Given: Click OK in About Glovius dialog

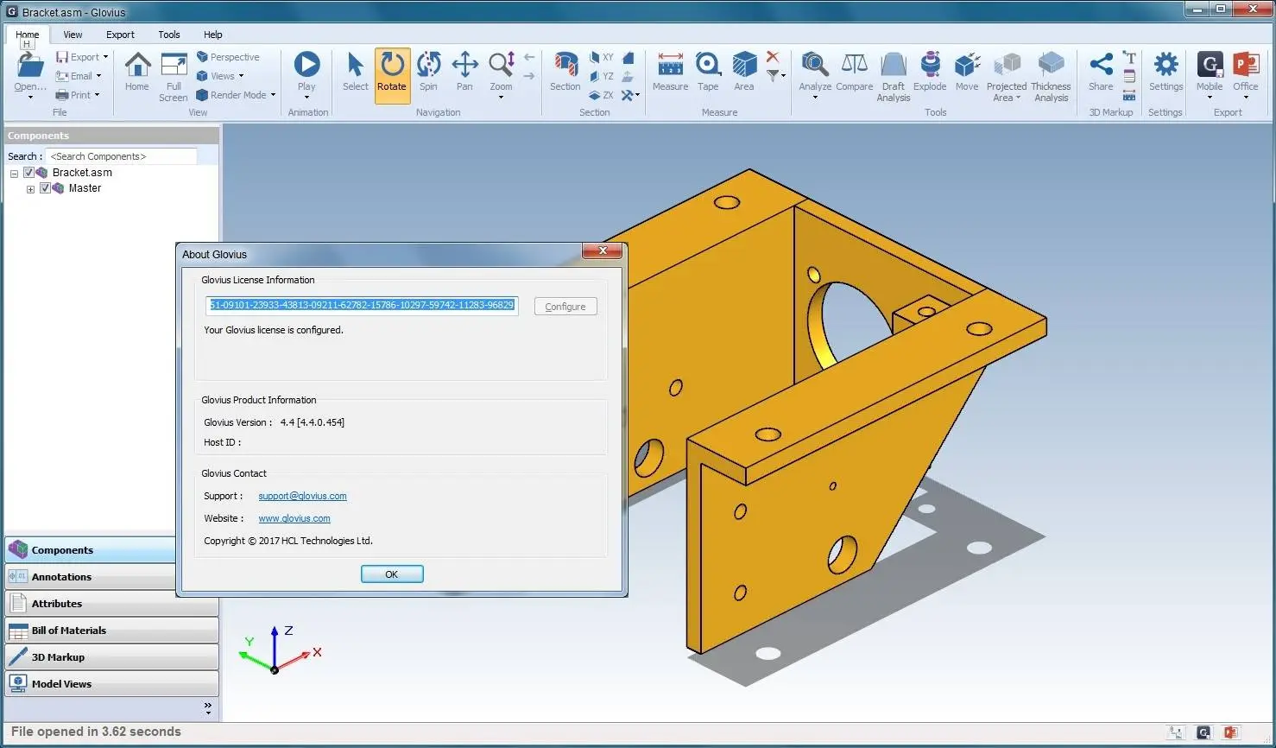Looking at the screenshot, I should pyautogui.click(x=392, y=574).
